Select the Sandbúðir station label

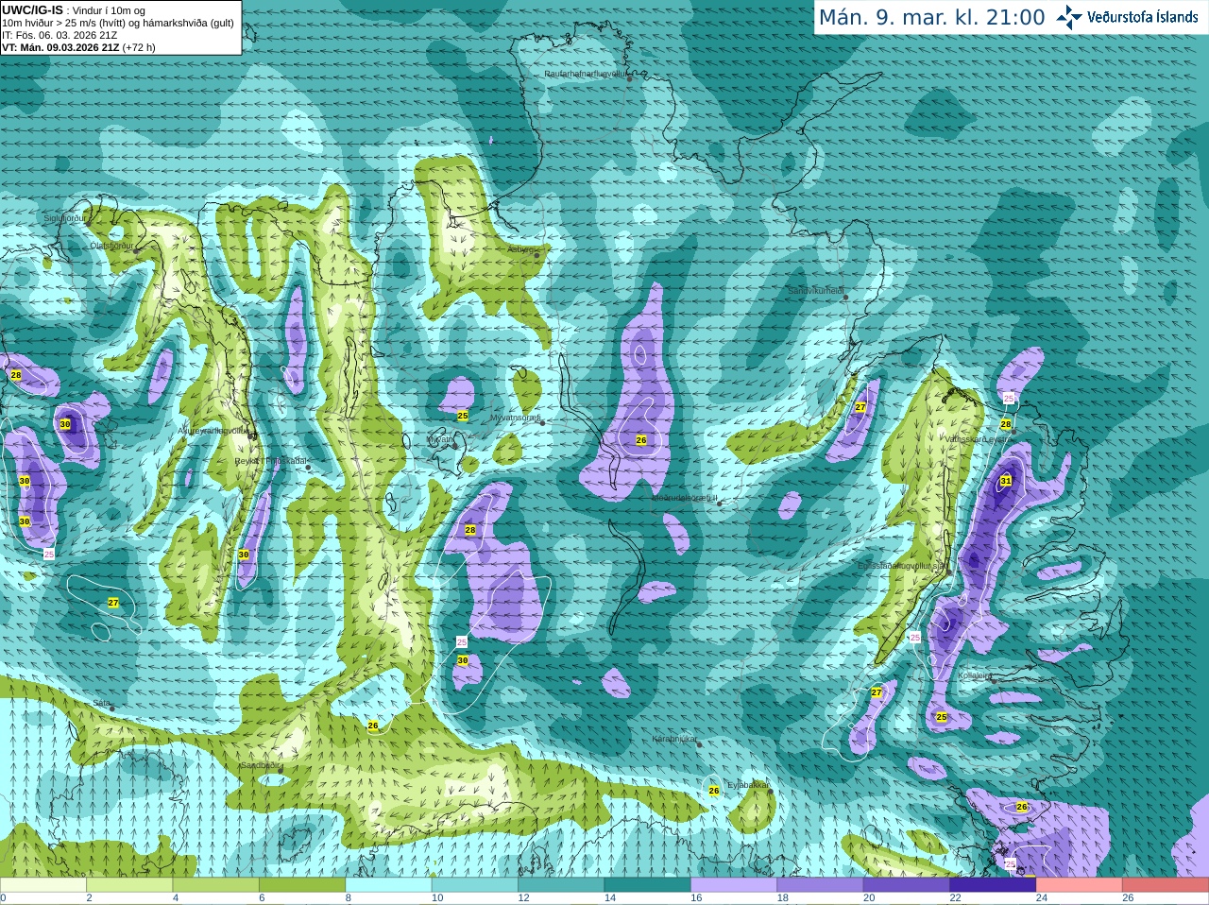(x=258, y=765)
